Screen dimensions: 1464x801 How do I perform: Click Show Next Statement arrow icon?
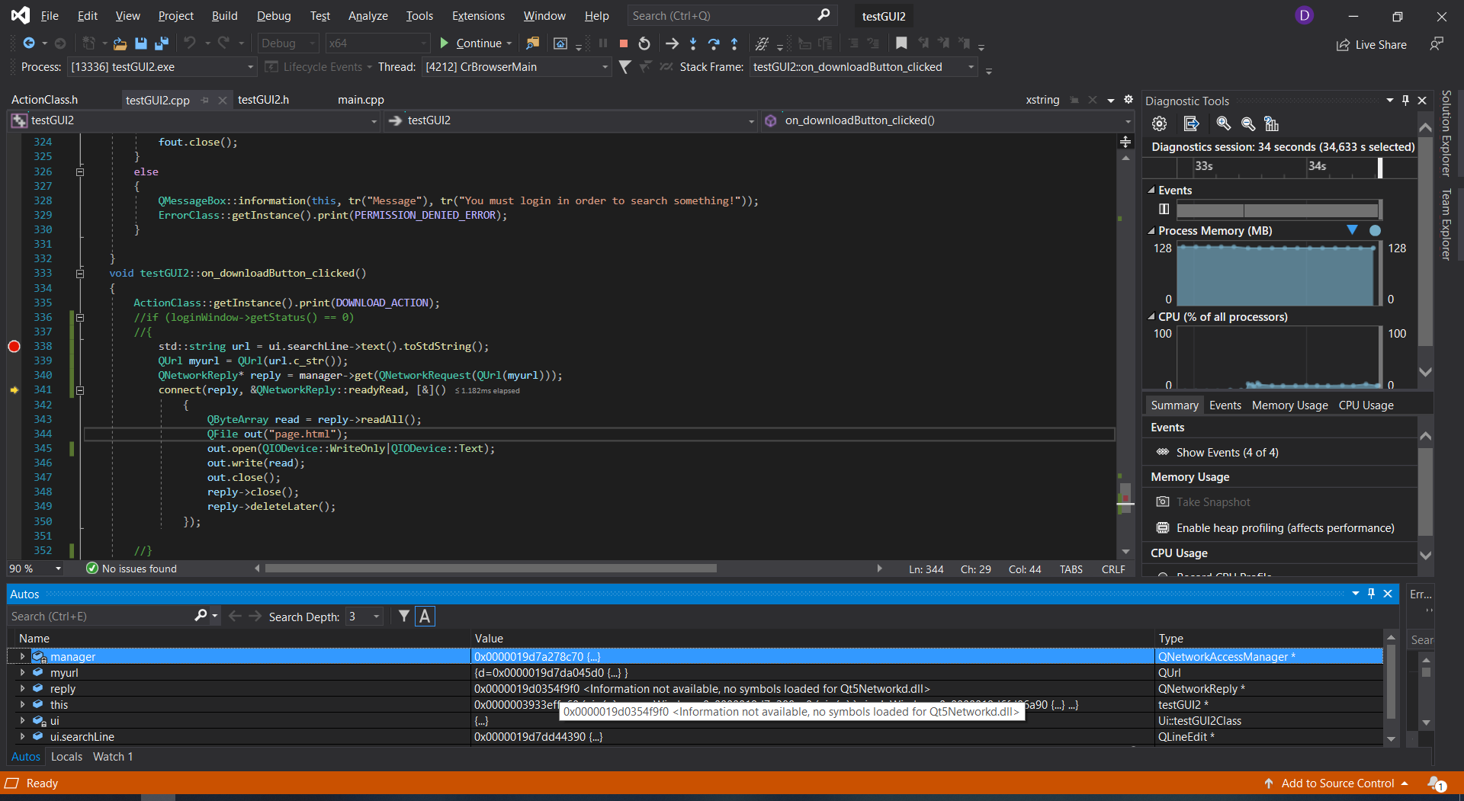click(x=672, y=43)
